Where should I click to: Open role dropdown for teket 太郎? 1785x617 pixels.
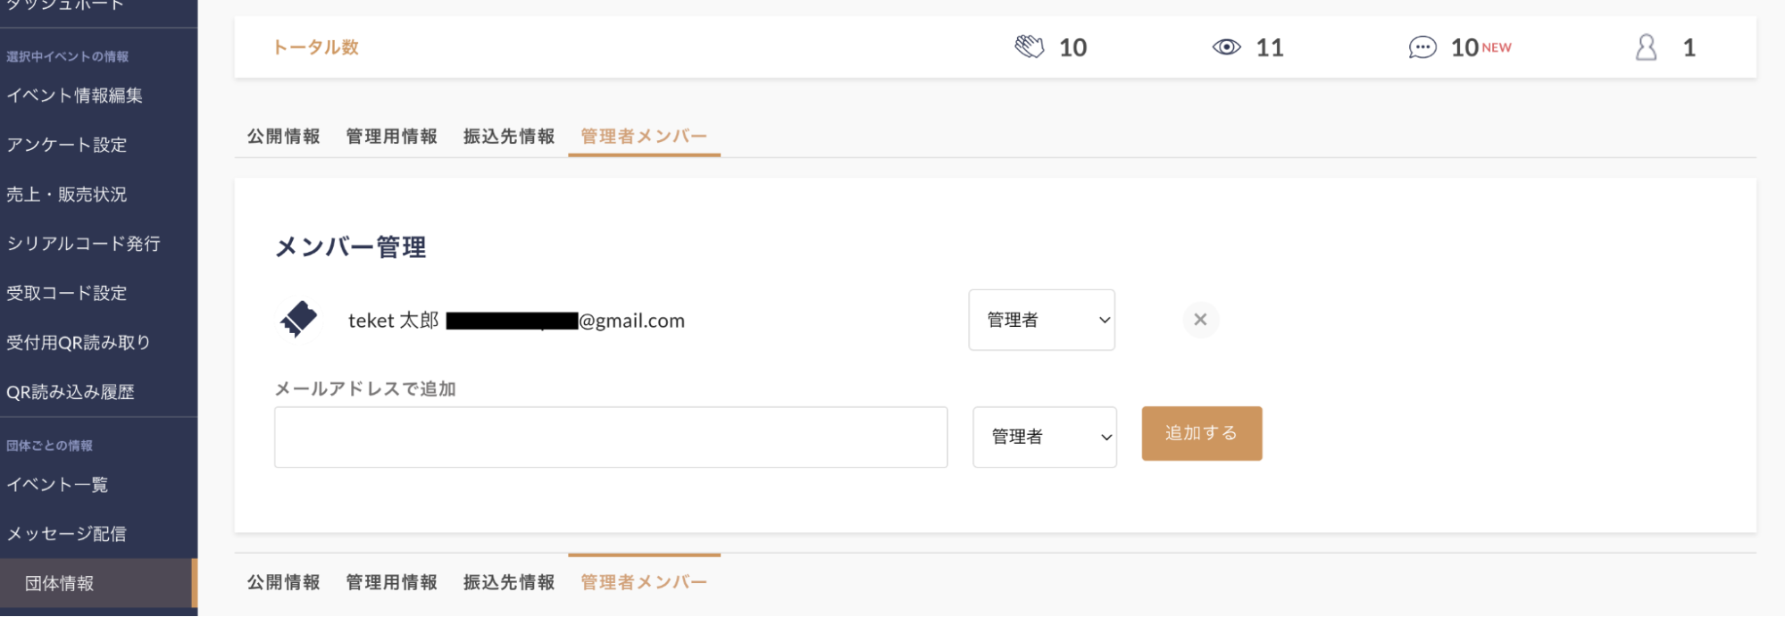tap(1042, 320)
